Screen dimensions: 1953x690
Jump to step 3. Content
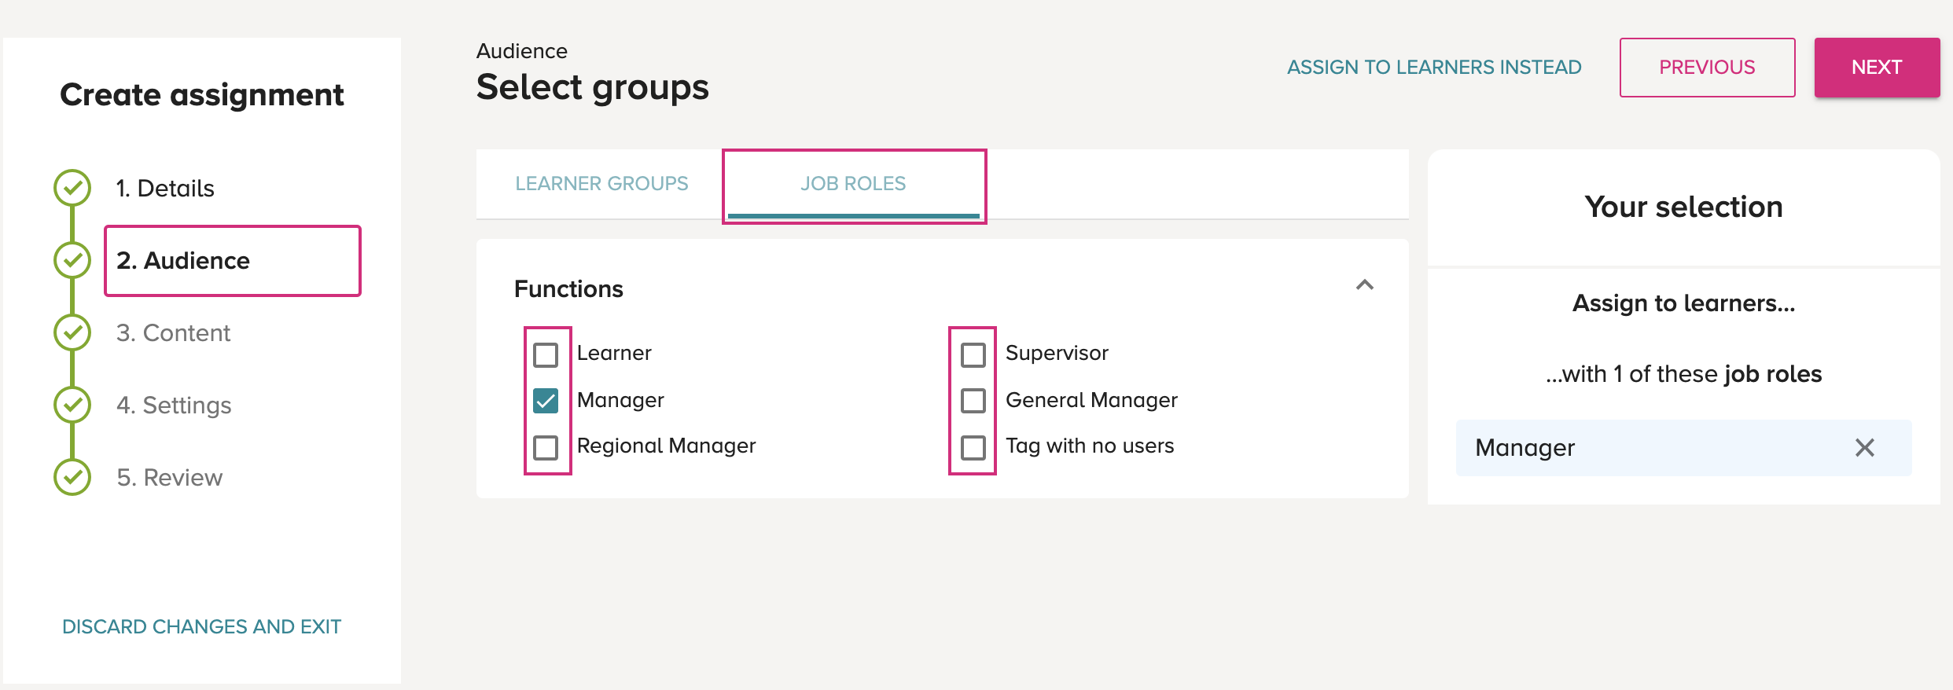(173, 333)
